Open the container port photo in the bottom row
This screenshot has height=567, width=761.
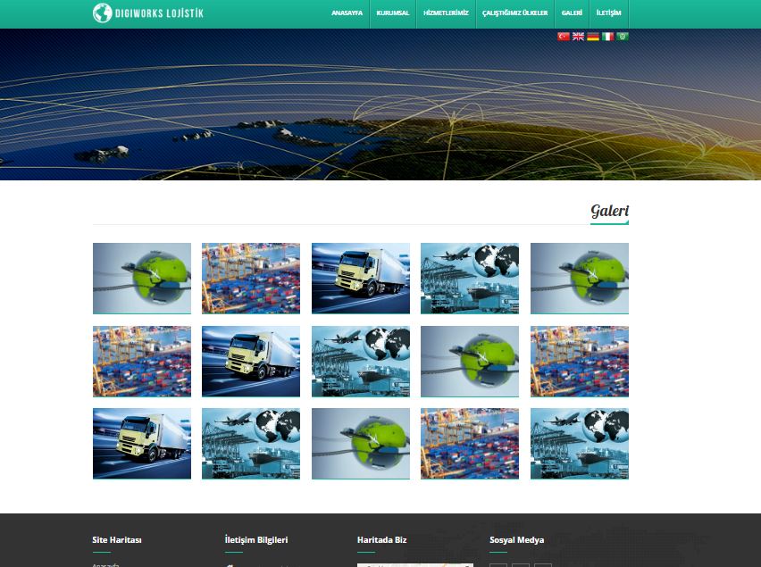[x=470, y=443]
